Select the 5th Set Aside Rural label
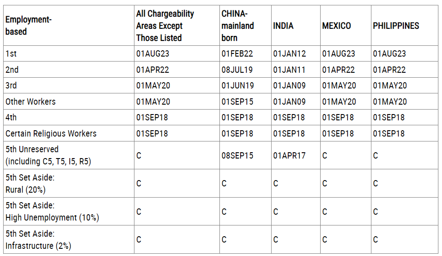The height and width of the screenshot is (256, 442). point(30,183)
